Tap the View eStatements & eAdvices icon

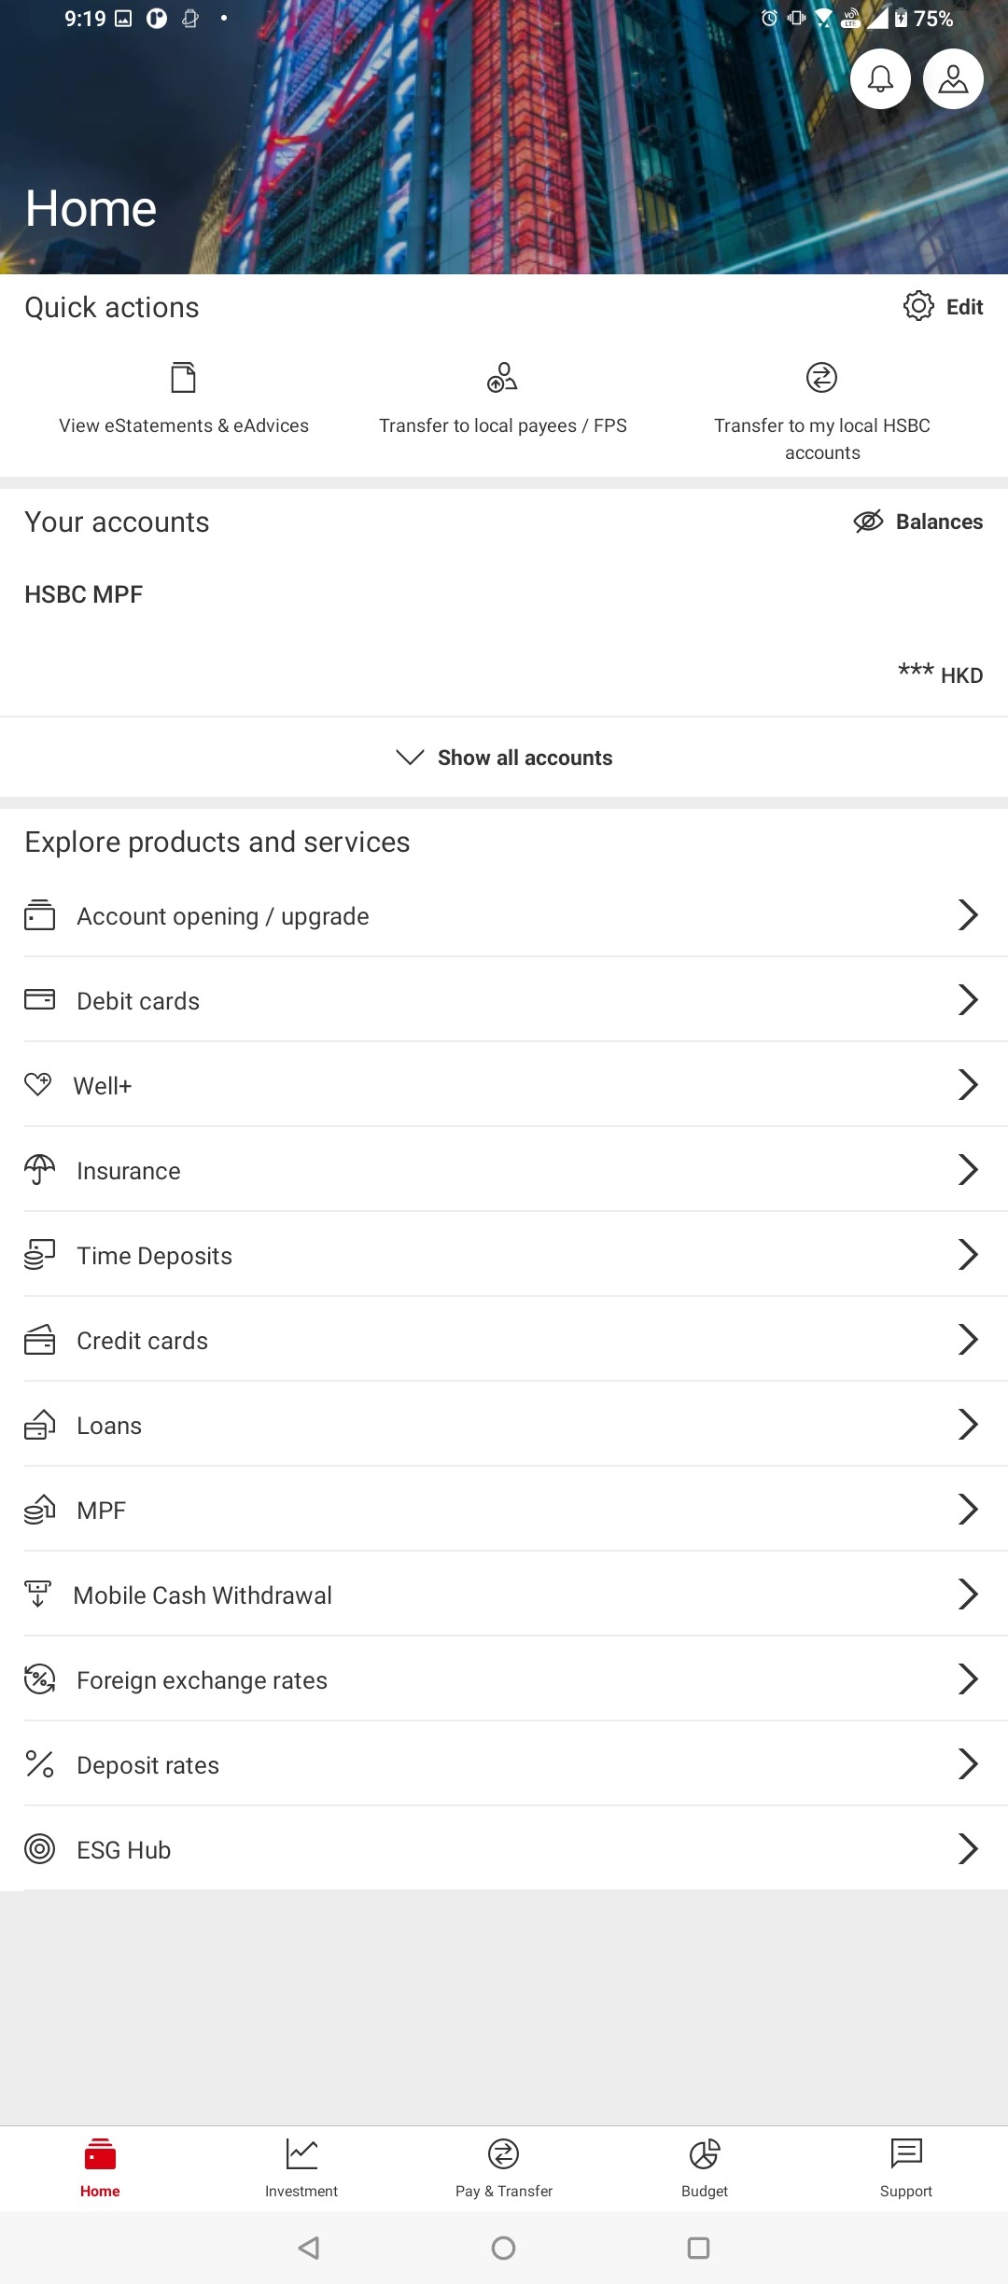click(x=184, y=378)
